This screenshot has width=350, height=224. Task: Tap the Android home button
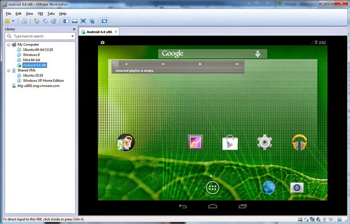click(213, 207)
